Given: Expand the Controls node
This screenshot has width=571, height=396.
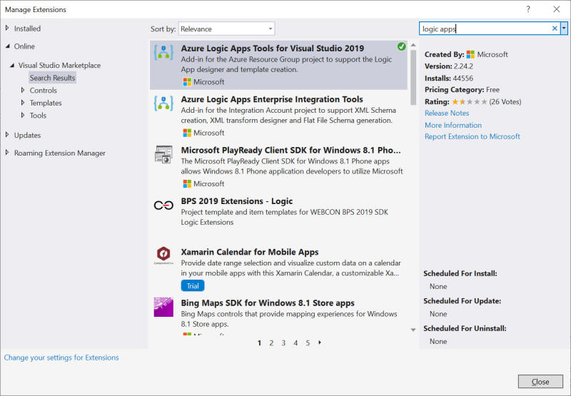Looking at the screenshot, I should click(23, 90).
